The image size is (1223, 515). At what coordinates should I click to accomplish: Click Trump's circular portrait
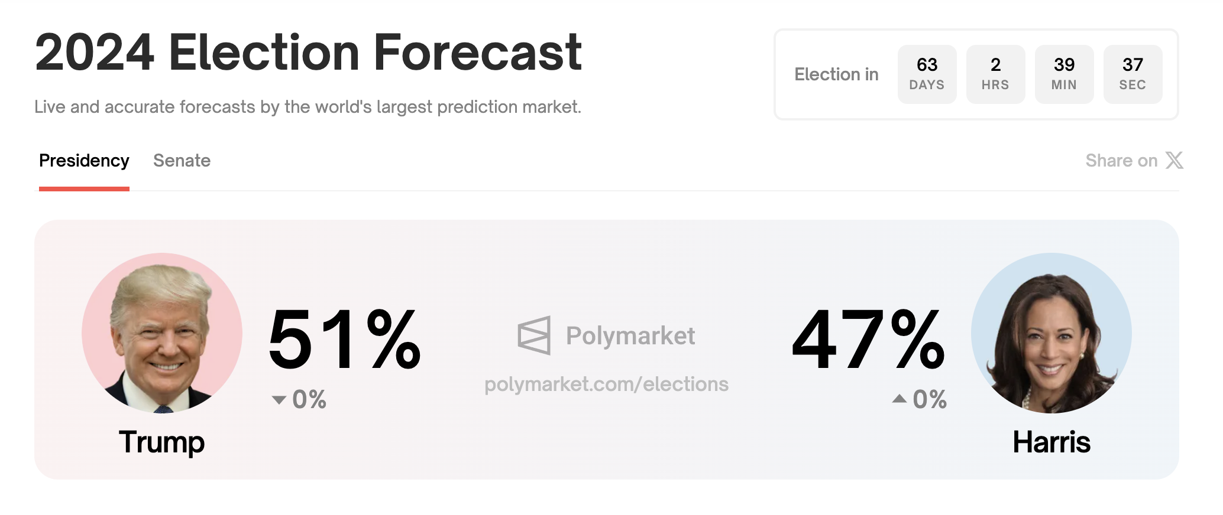pyautogui.click(x=162, y=333)
